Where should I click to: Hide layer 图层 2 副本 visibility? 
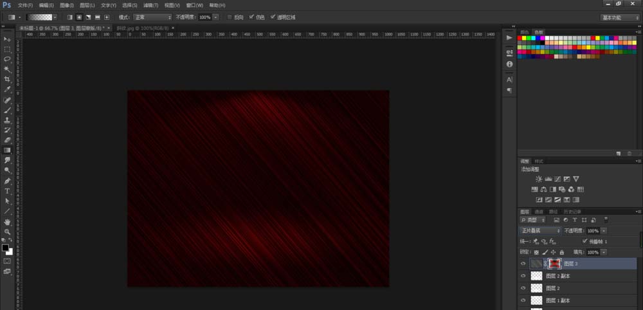[x=523, y=276]
